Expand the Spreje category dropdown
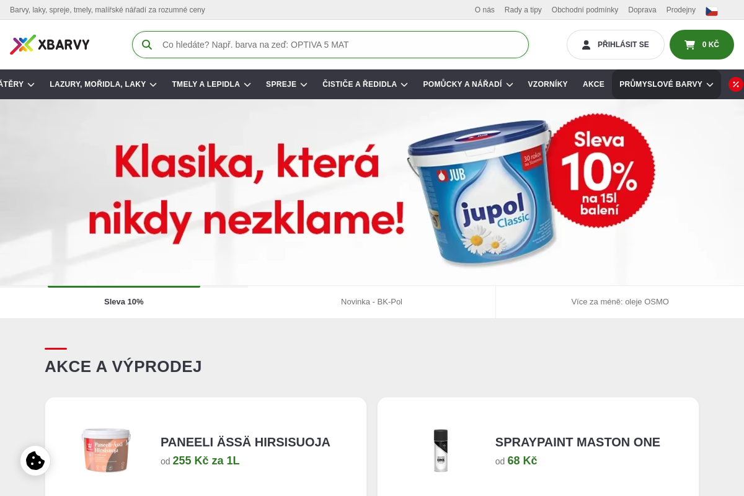 tap(286, 84)
